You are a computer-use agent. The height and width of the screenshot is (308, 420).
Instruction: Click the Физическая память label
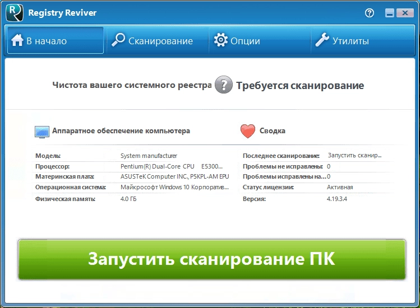tap(66, 199)
